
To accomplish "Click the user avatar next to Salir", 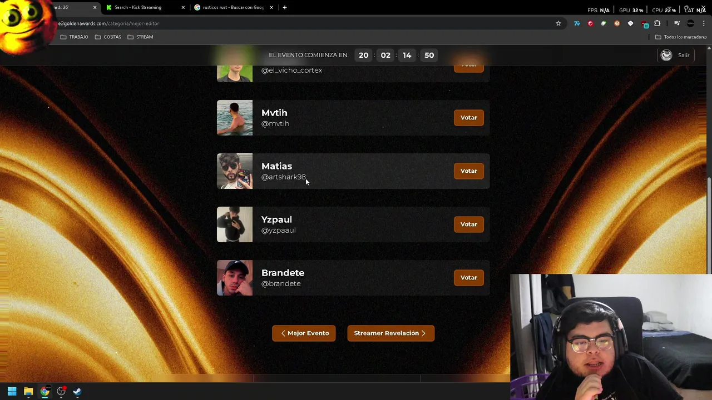I will pos(666,55).
